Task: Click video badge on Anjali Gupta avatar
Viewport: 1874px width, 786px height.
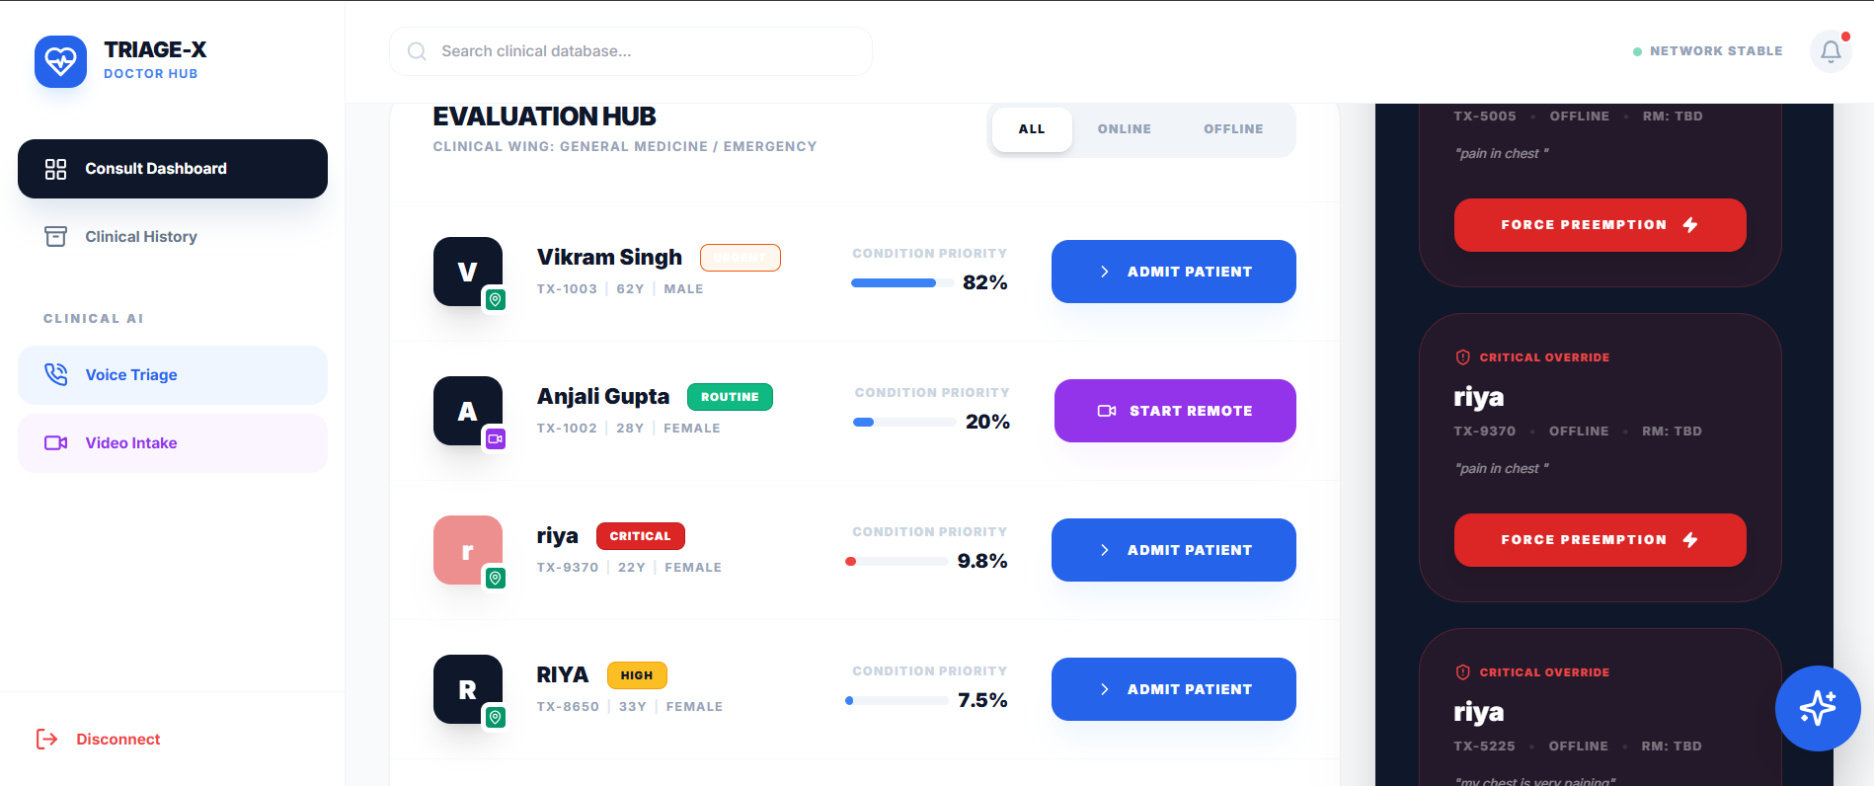Action: click(496, 438)
